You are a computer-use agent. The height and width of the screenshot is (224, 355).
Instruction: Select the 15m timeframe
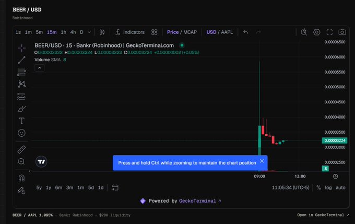(52, 32)
